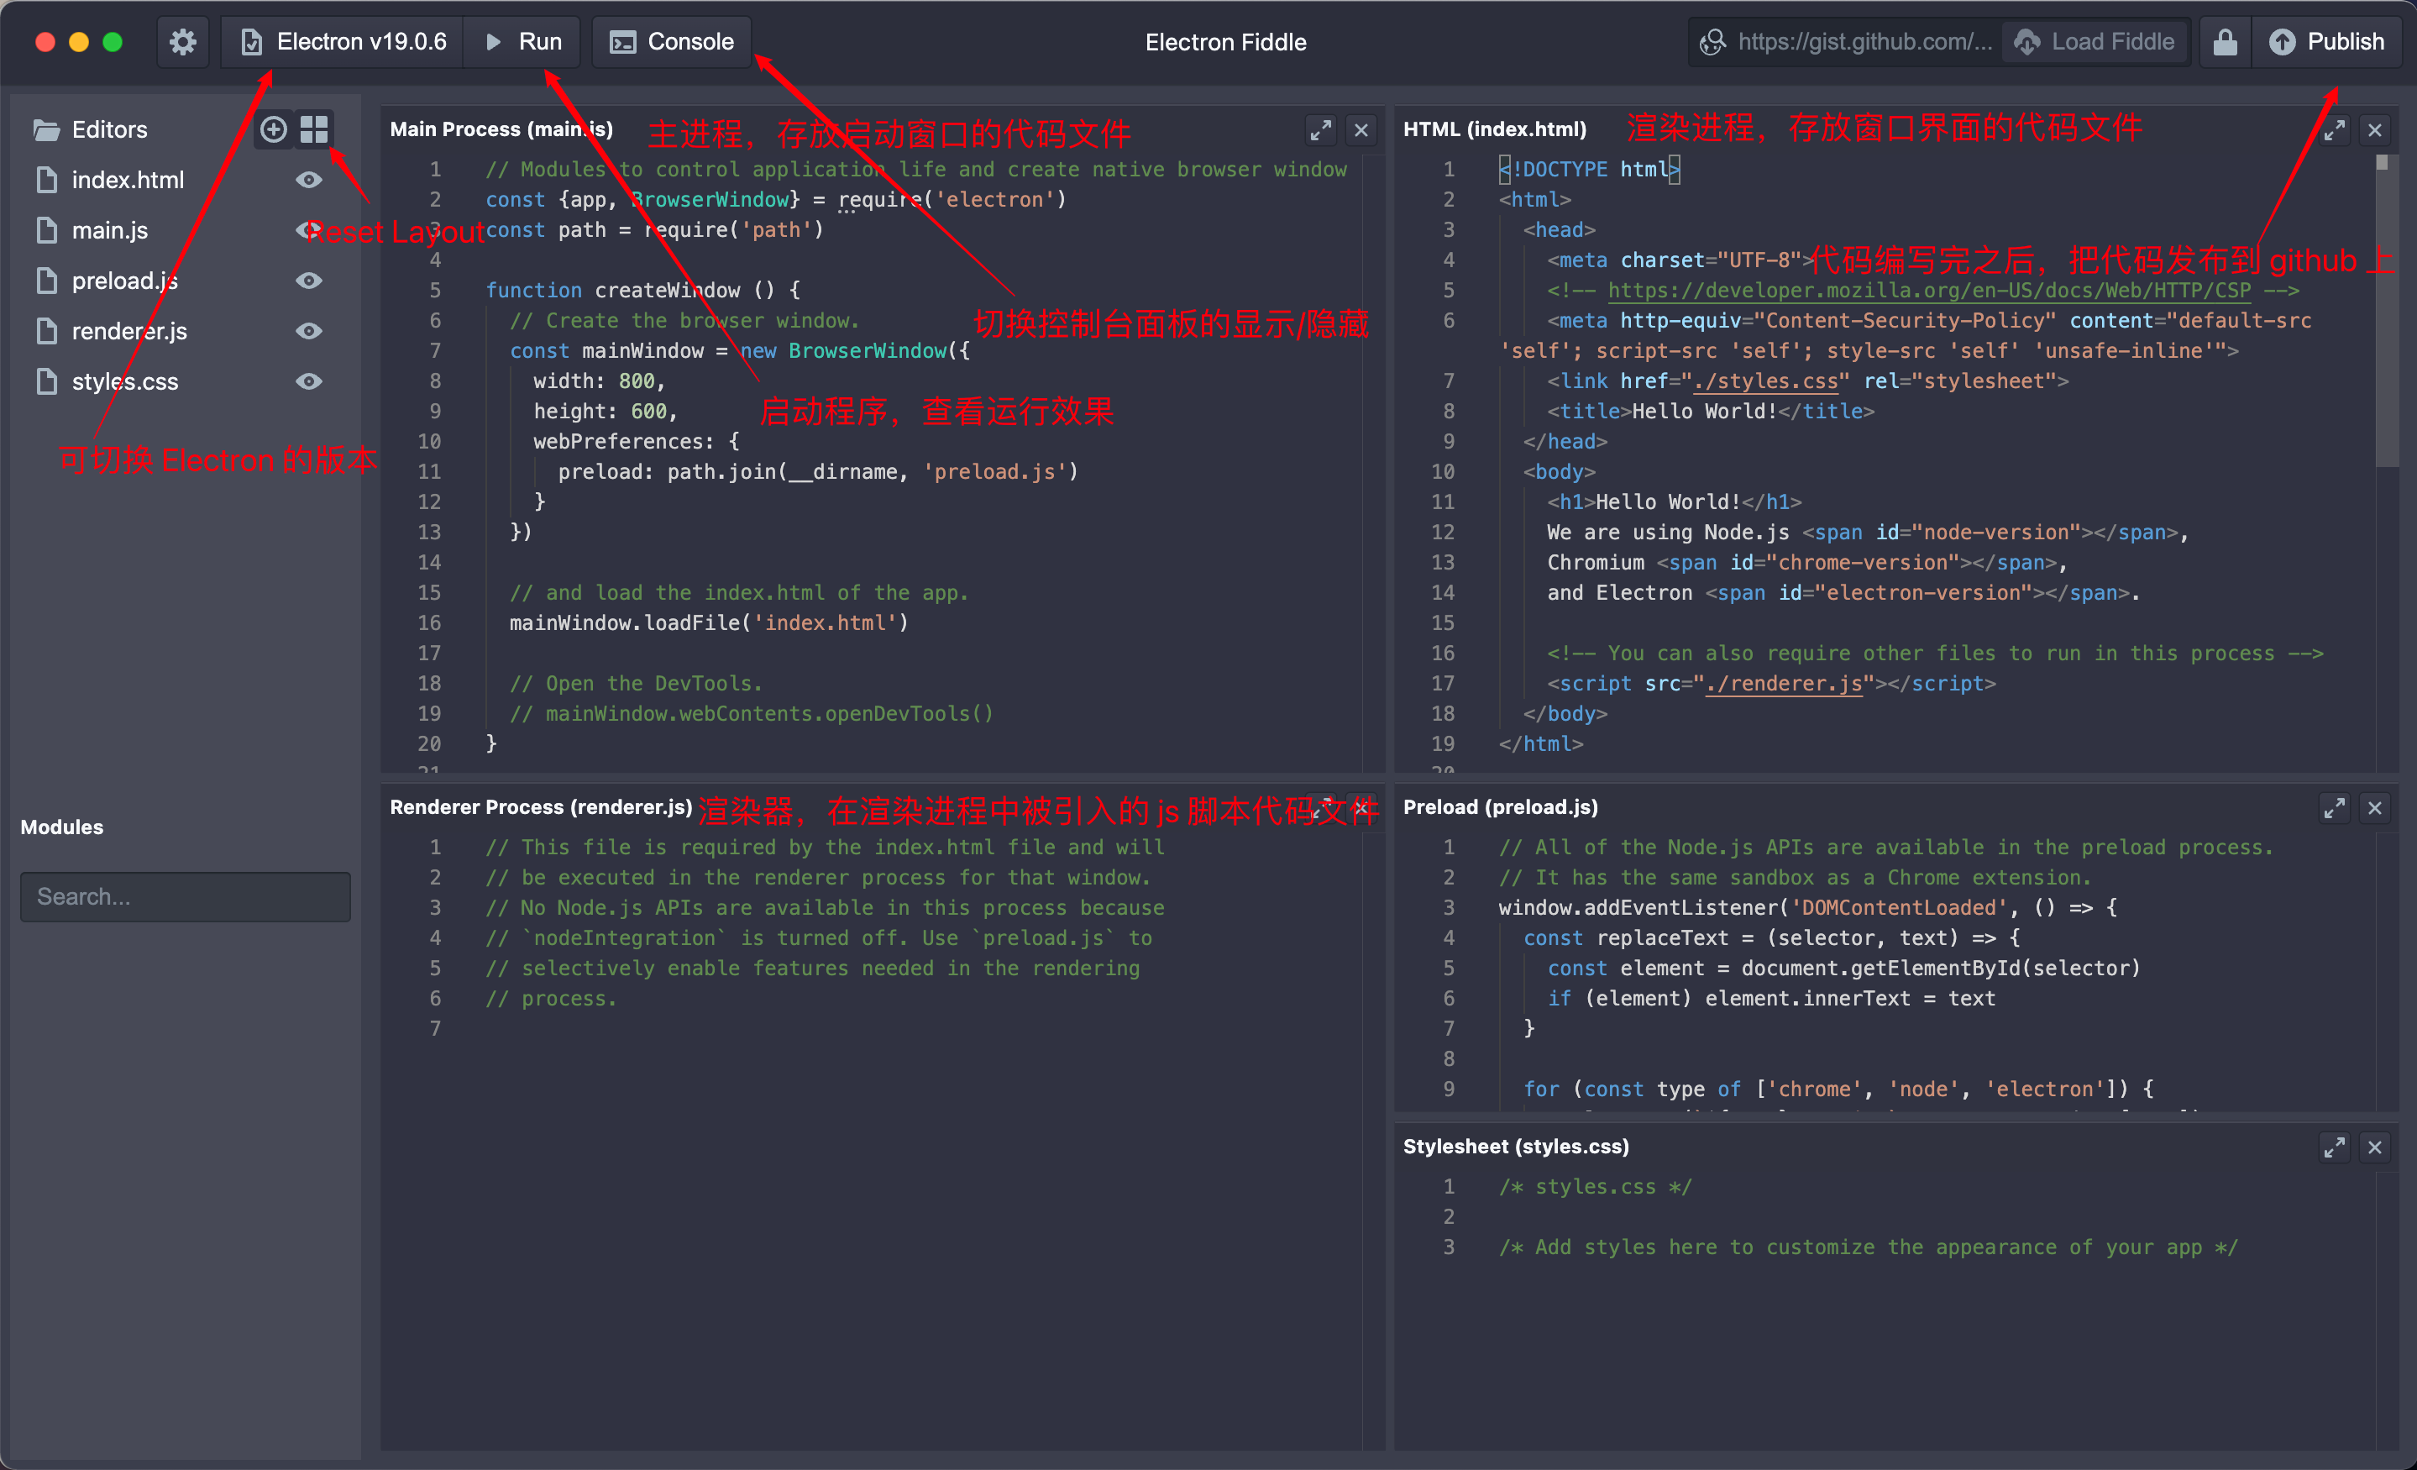Close the Main Process (main.js) panel

tap(1361, 129)
